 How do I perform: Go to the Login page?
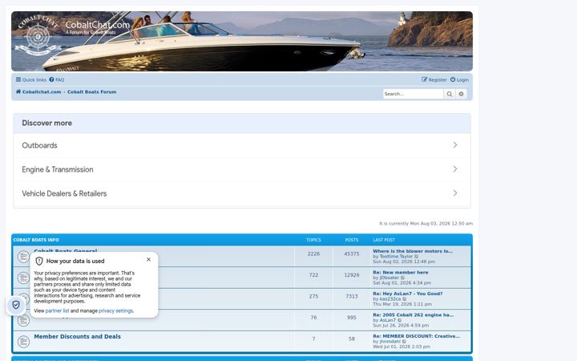point(460,79)
